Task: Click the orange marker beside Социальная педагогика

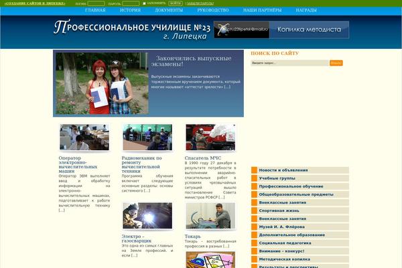Action: tap(254, 243)
